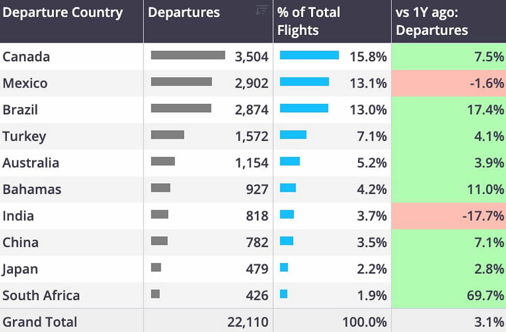The image size is (506, 332).
Task: Click the blue percentage bar for Mexico
Action: [304, 82]
